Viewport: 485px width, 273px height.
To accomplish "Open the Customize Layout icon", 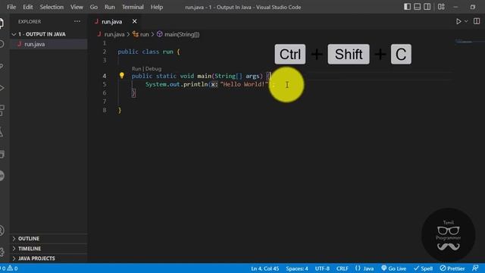I will [441, 7].
